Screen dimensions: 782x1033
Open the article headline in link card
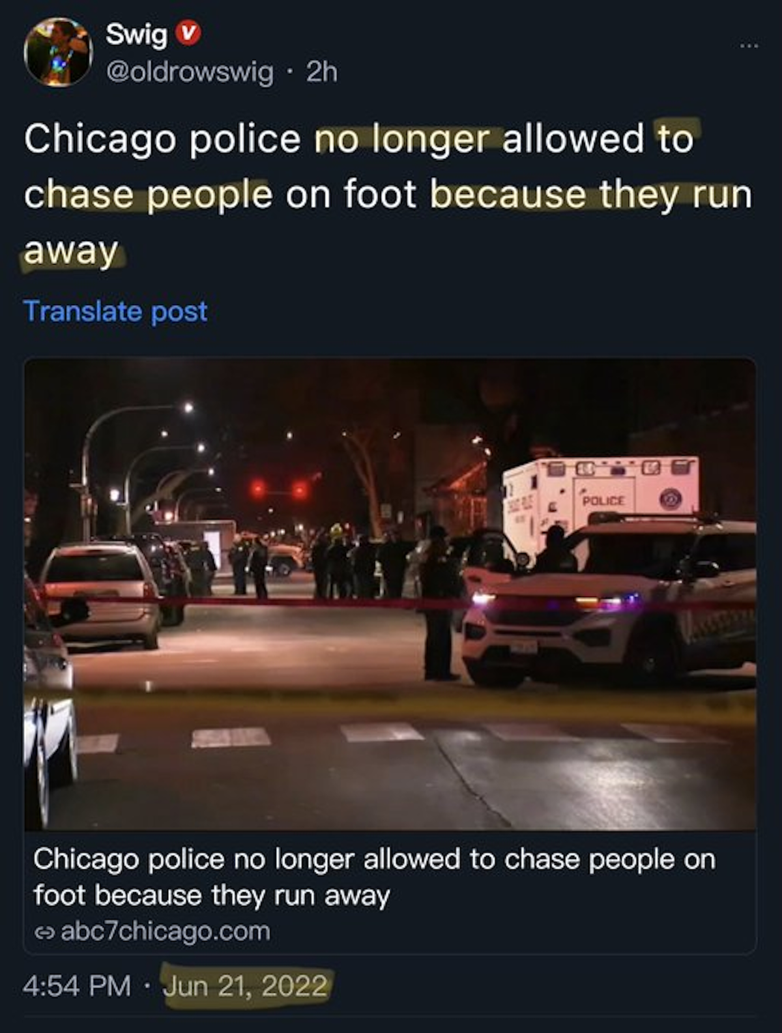[x=375, y=877]
